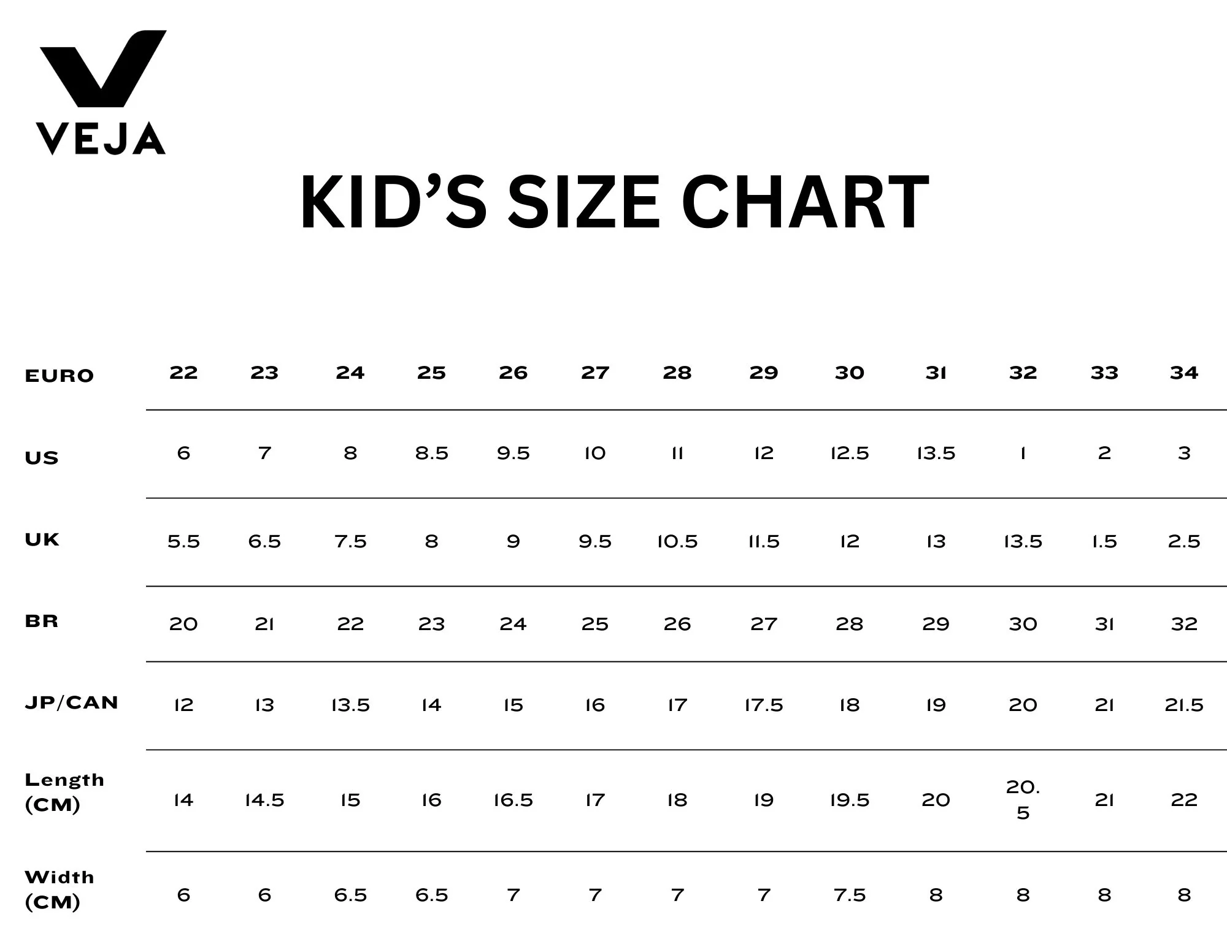Select the US row label
Viewport: 1227px width, 947px height.
(42, 458)
